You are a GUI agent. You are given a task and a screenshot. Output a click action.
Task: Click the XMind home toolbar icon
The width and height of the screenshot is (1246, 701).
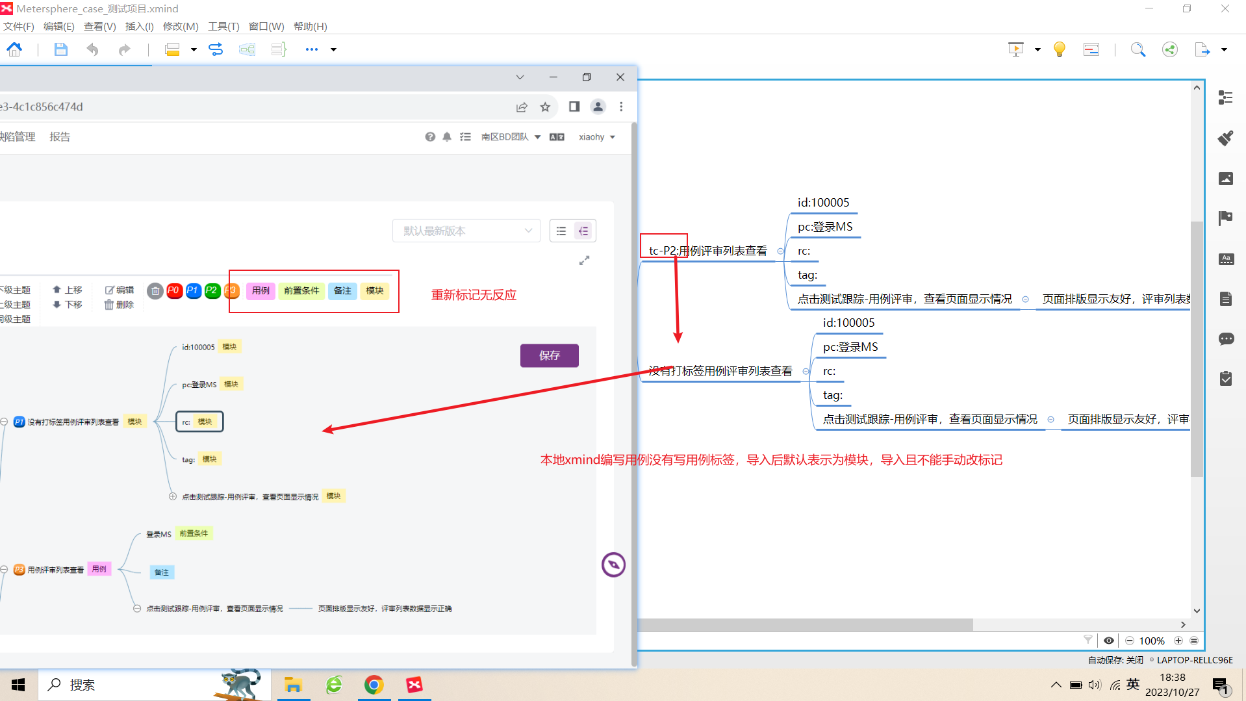tap(14, 49)
